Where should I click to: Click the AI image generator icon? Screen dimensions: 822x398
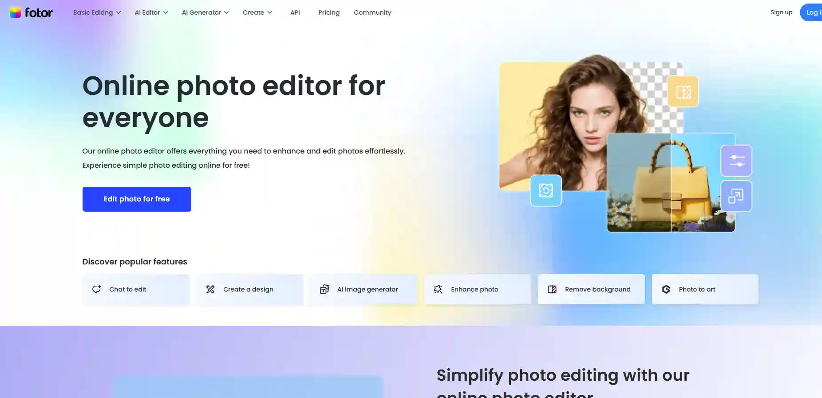[x=324, y=289]
